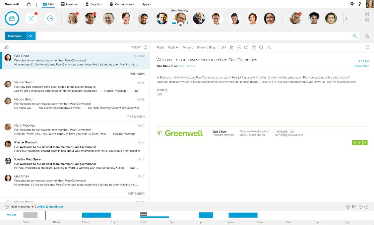The image size is (374, 225).
Task: Open the Needs Action clock icon
Action: 50,18
